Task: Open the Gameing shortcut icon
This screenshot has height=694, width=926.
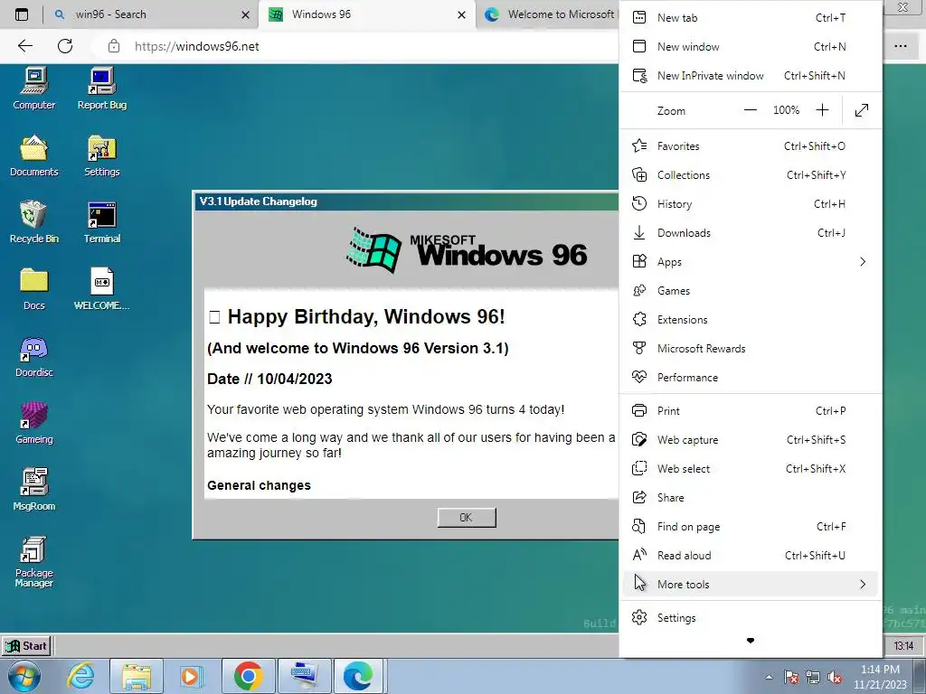Action: [x=33, y=423]
